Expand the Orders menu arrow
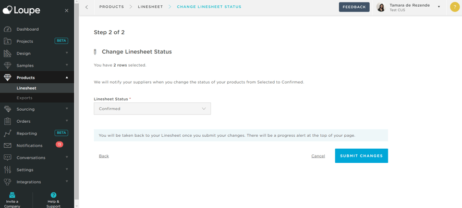462x208 pixels. [x=67, y=121]
